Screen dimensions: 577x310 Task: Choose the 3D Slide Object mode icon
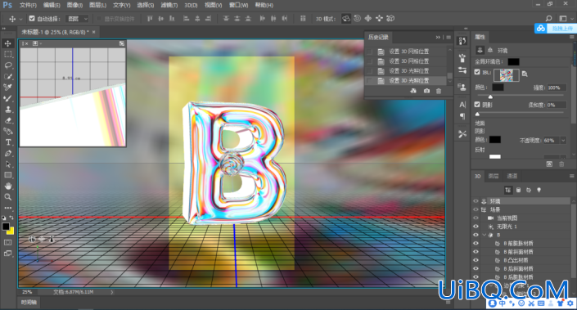click(380, 18)
